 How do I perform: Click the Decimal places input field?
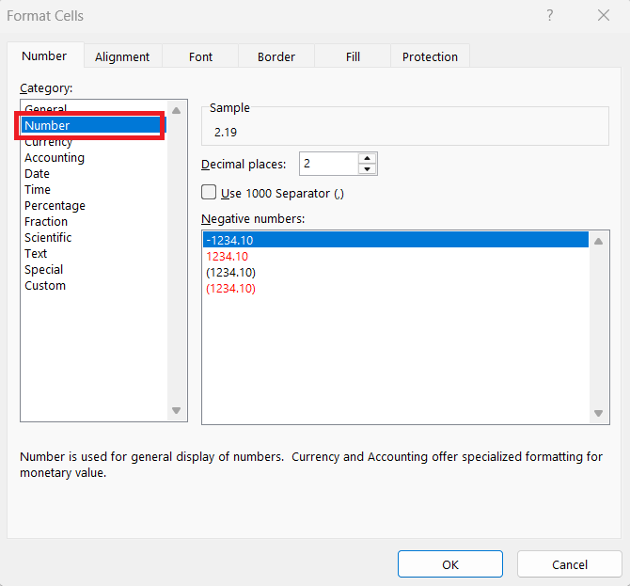tap(329, 164)
